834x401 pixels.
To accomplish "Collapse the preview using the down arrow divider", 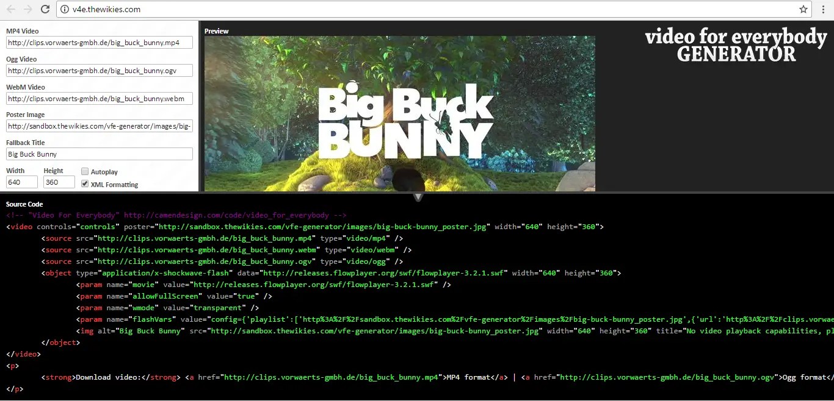I will click(418, 196).
